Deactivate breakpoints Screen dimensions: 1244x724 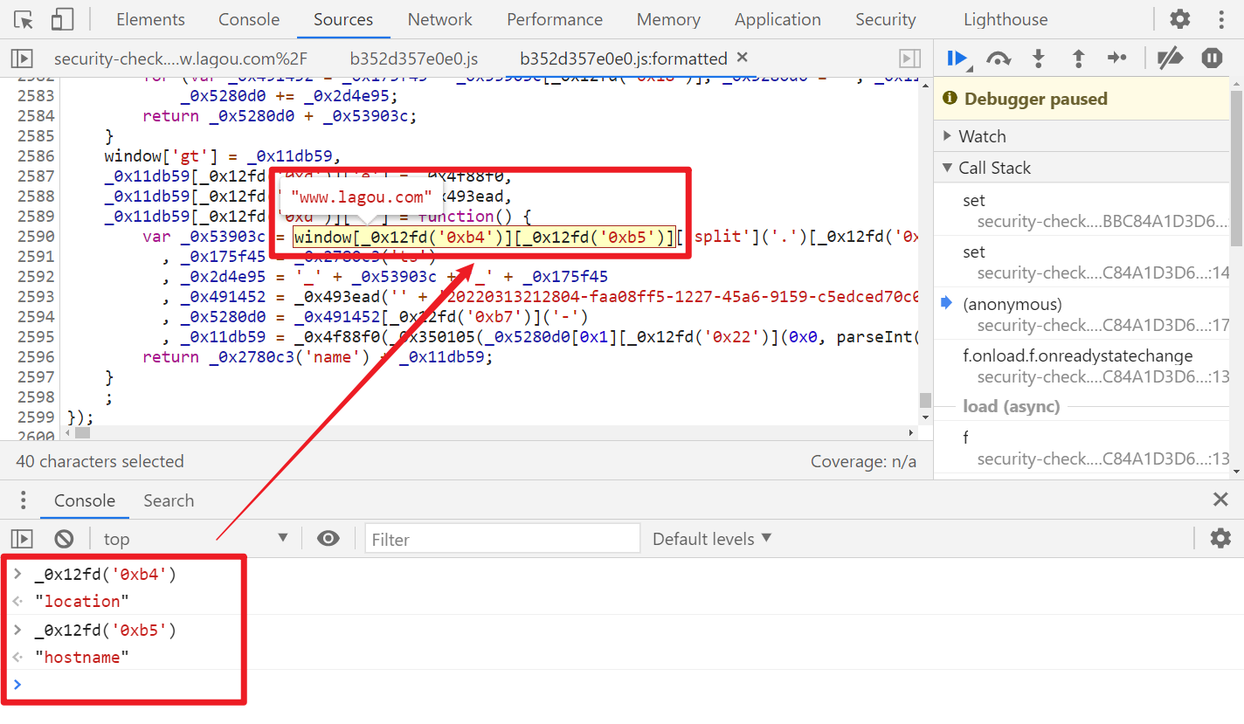tap(1170, 59)
